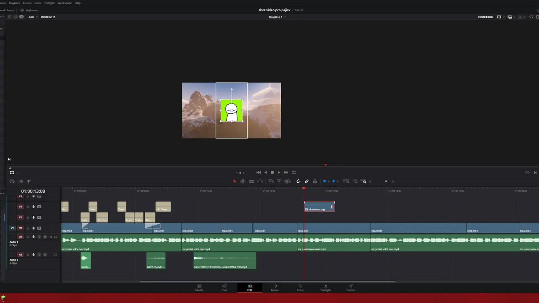The height and width of the screenshot is (303, 539).
Task: Switch to the Color page
Action: (x=300, y=288)
